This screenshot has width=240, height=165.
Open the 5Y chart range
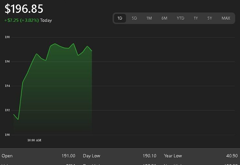pos(210,18)
